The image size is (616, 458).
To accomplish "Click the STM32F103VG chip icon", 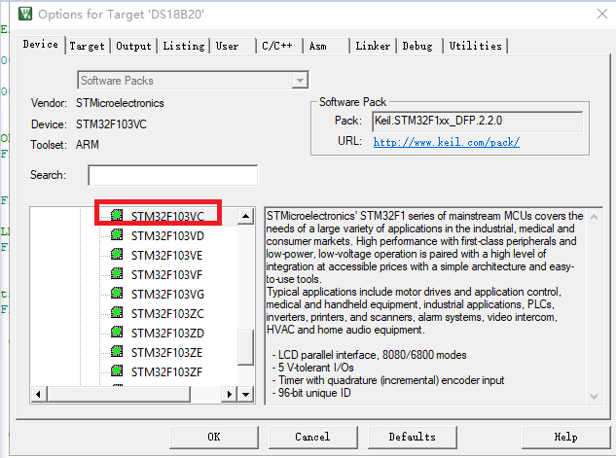I will pos(117,293).
